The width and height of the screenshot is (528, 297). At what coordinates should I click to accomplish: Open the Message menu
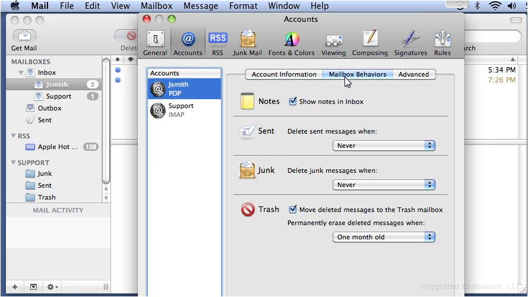201,6
